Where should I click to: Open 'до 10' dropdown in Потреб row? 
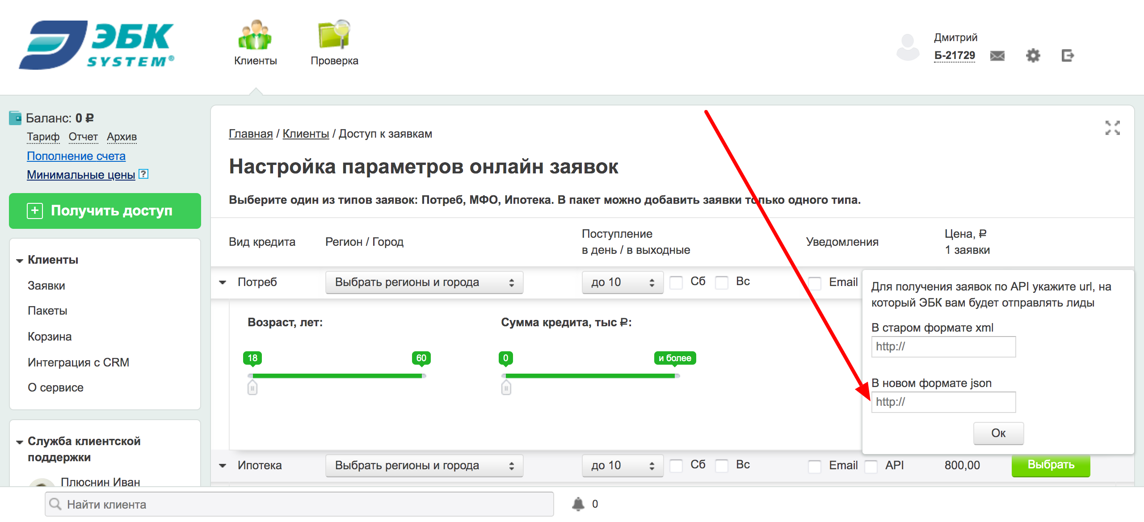(622, 282)
